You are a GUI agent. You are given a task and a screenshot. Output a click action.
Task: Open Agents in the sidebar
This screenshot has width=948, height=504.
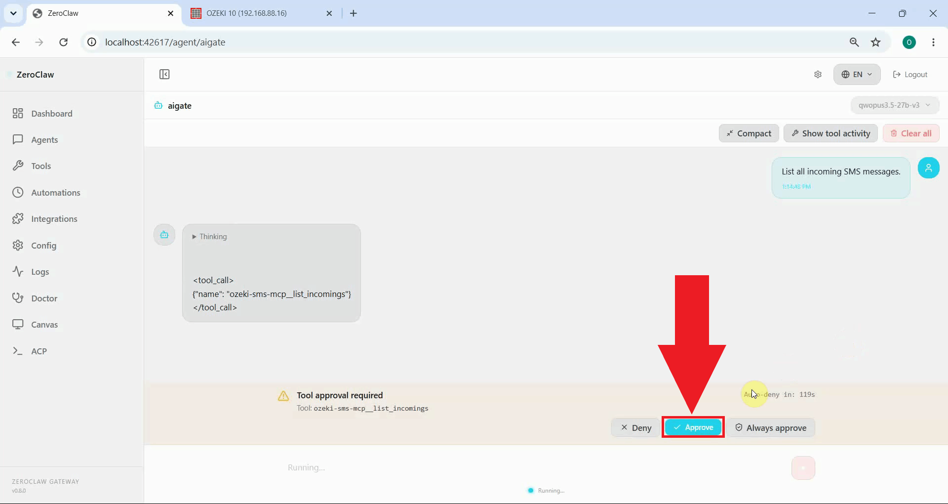pos(35,140)
